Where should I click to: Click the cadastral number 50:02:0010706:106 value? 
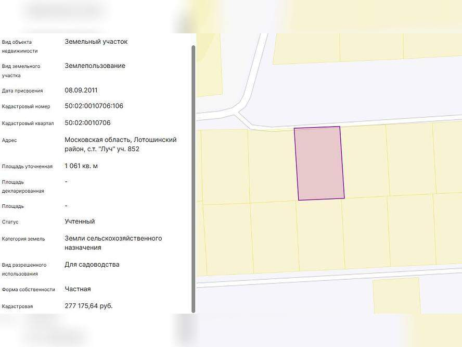[x=94, y=106]
